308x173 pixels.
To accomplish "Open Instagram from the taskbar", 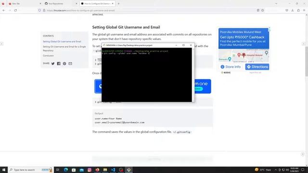I will (x=90, y=170).
